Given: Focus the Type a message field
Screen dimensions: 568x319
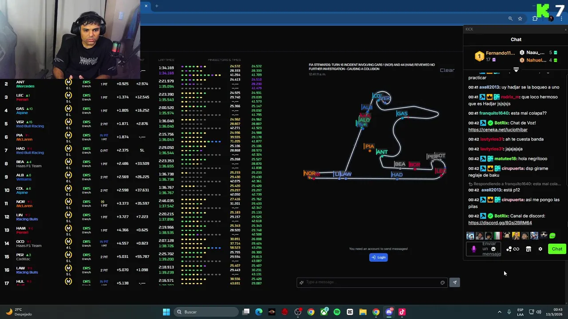Looking at the screenshot, I should [x=372, y=282].
